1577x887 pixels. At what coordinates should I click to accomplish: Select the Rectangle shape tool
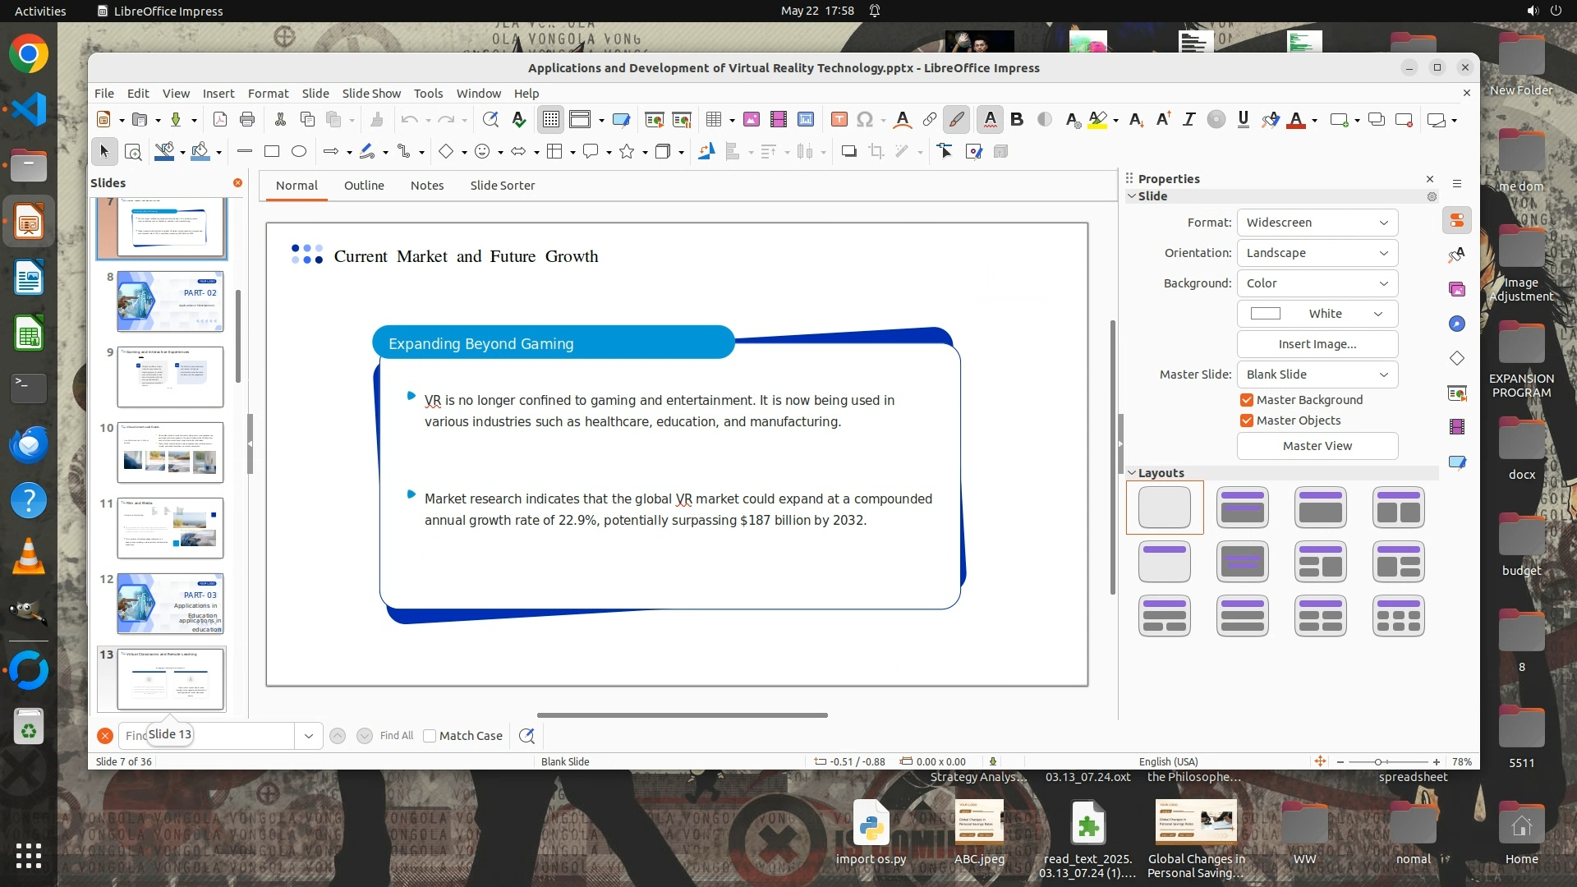click(272, 151)
